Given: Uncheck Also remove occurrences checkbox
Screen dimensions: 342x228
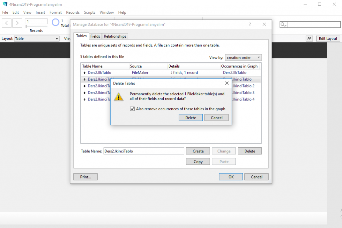Looking at the screenshot, I should click(x=132, y=109).
